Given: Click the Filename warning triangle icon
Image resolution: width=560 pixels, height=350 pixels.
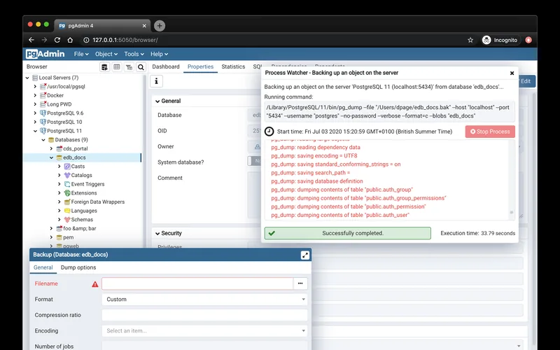Looking at the screenshot, I should click(95, 284).
